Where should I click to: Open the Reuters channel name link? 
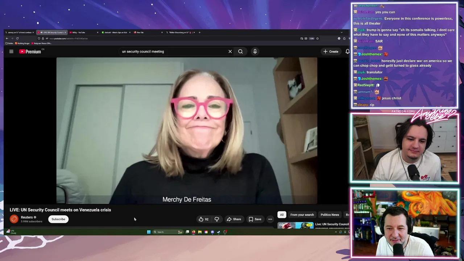pos(27,217)
